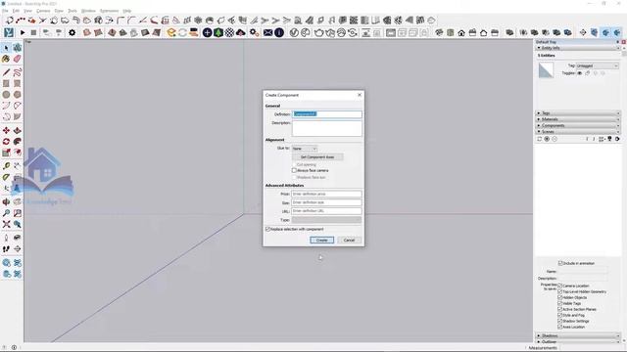Select the arrow Select tool
Image resolution: width=627 pixels, height=352 pixels.
[x=6, y=48]
